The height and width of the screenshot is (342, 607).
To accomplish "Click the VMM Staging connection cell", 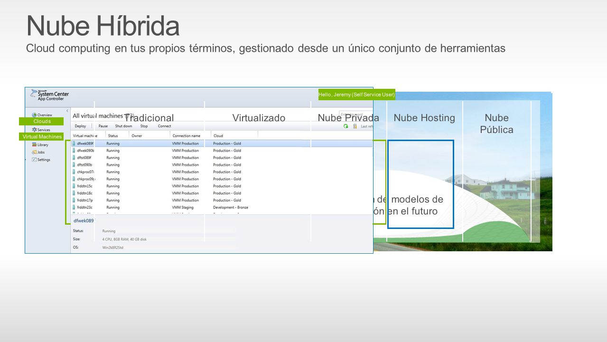I will click(183, 208).
